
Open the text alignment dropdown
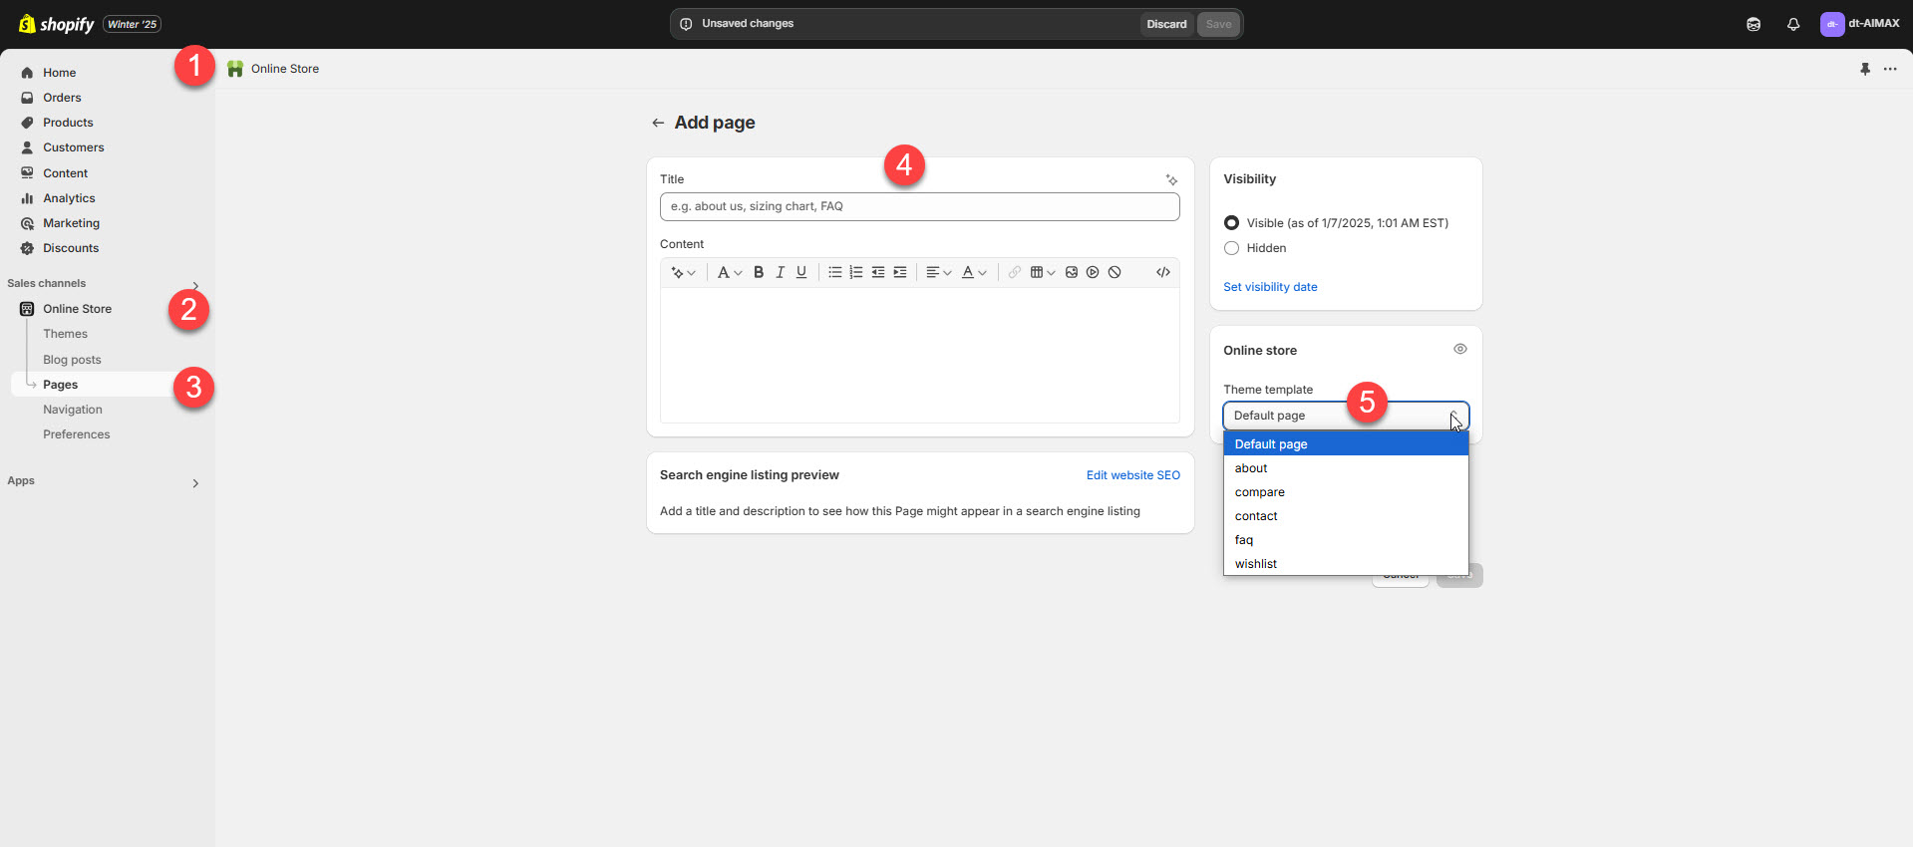[x=938, y=272]
